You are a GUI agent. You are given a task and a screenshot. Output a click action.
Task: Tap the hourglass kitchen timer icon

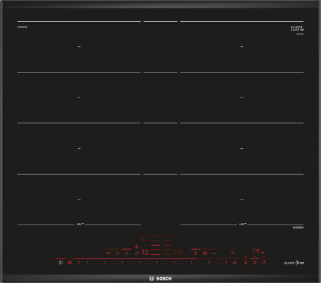click(246, 262)
